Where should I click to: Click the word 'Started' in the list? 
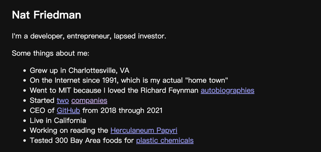pyautogui.click(x=43, y=101)
